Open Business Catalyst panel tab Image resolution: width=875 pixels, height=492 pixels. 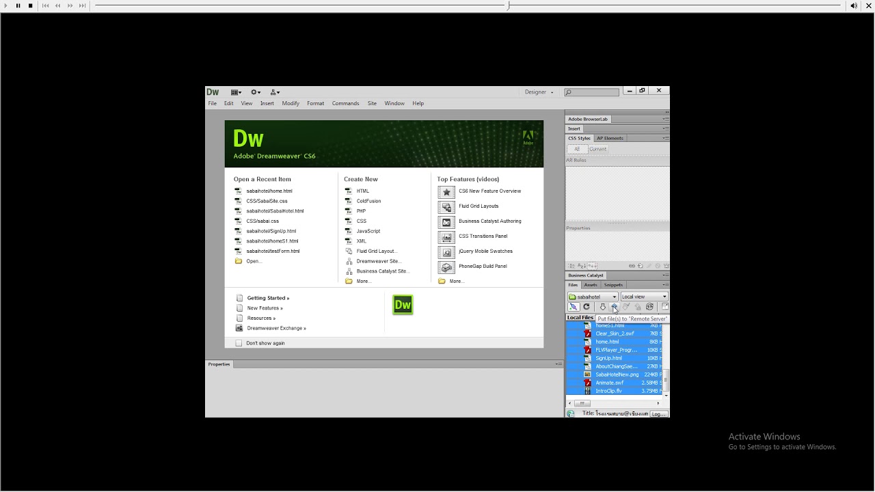(586, 275)
